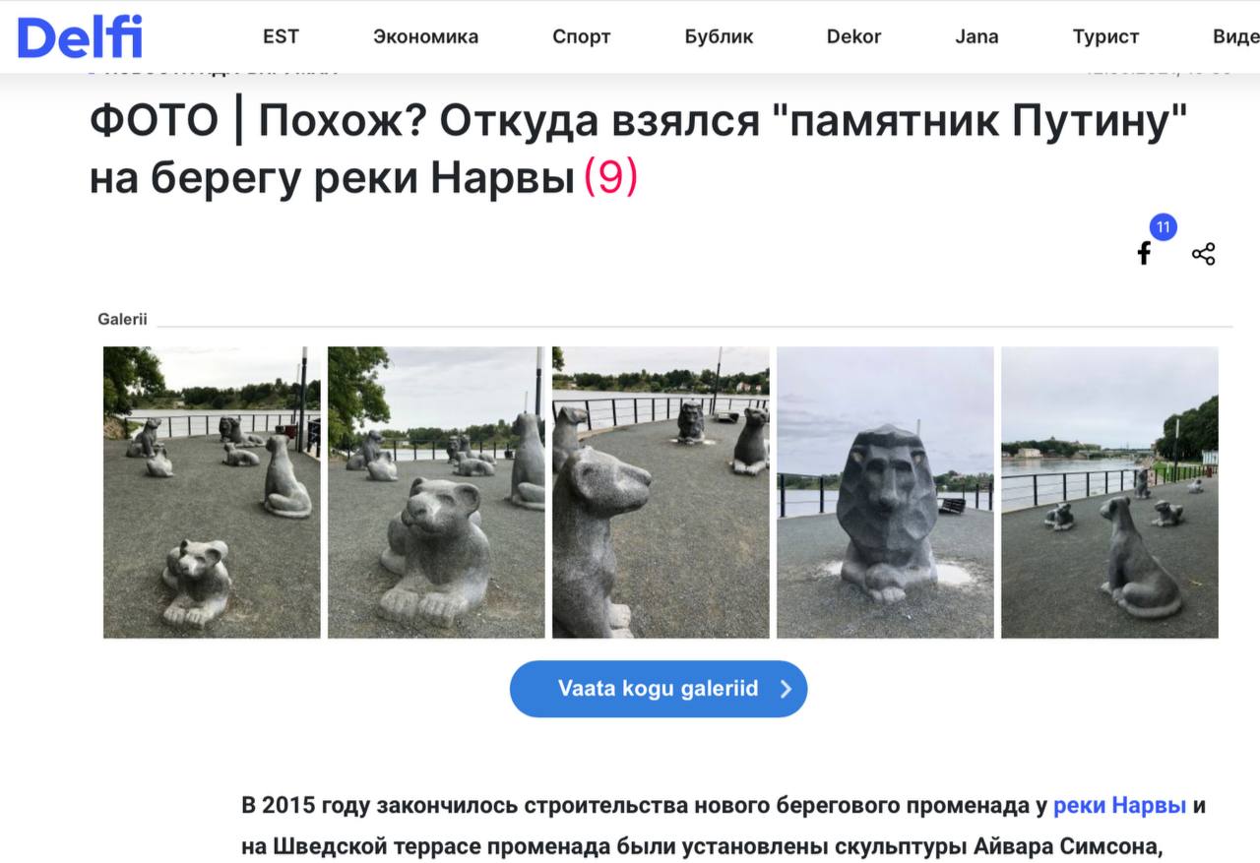This screenshot has height=863, width=1260.
Task: Open second gallery photo with bear cub closeup
Action: pyautogui.click(x=436, y=492)
